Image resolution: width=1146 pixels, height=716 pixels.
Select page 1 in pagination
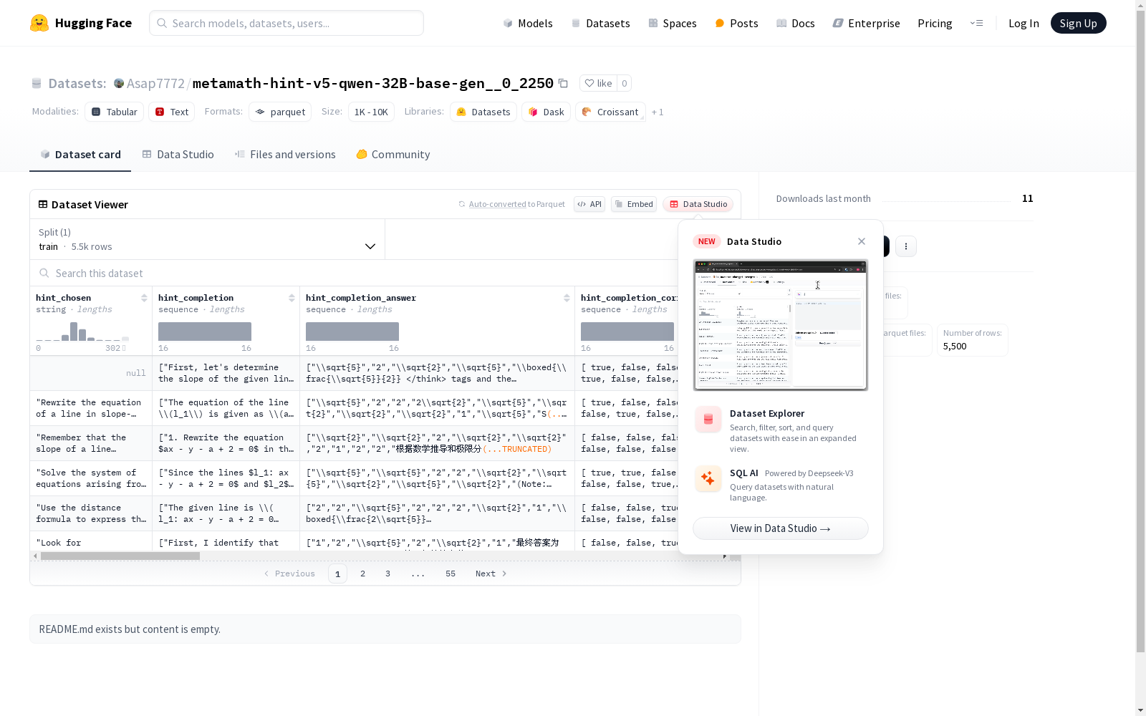tap(338, 574)
